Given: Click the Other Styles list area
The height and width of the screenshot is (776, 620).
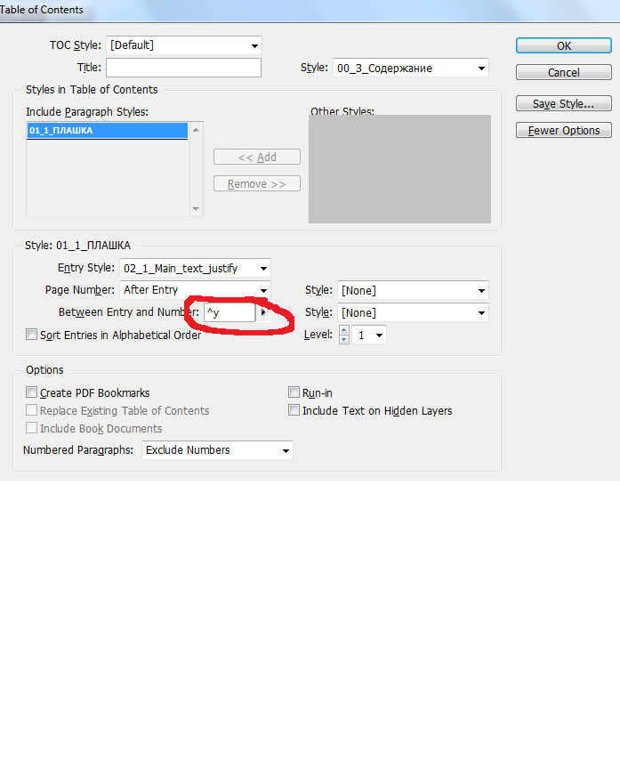Looking at the screenshot, I should (399, 169).
